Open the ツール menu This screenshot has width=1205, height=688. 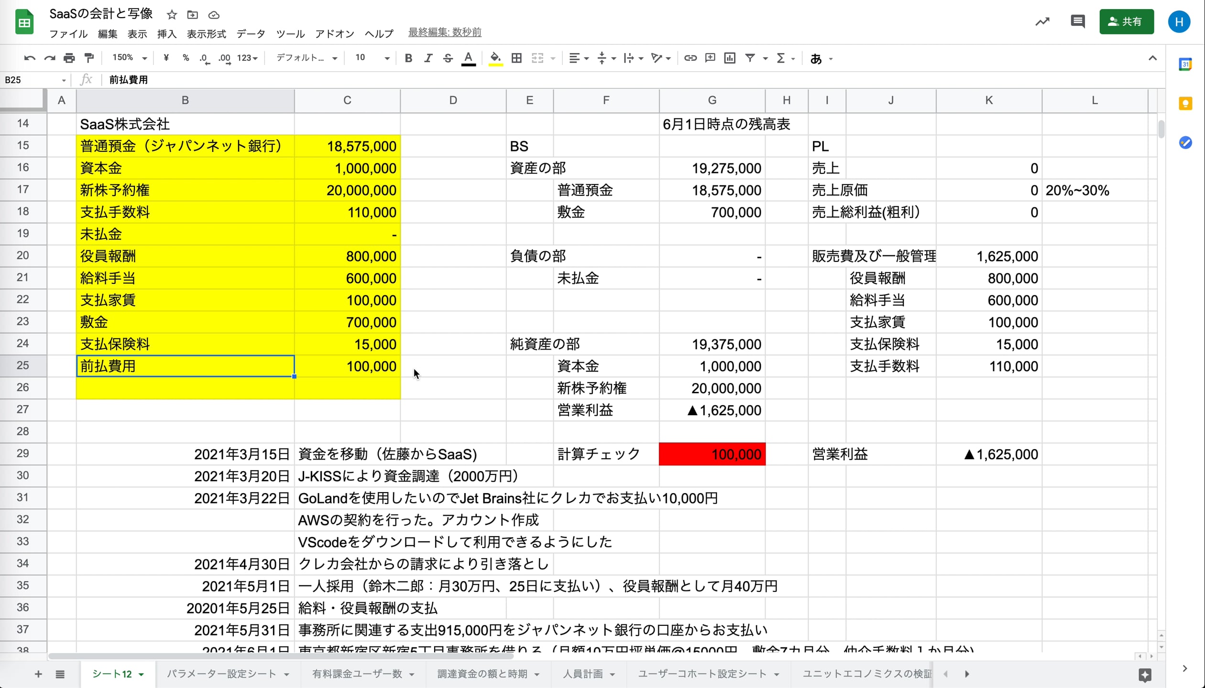[289, 33]
